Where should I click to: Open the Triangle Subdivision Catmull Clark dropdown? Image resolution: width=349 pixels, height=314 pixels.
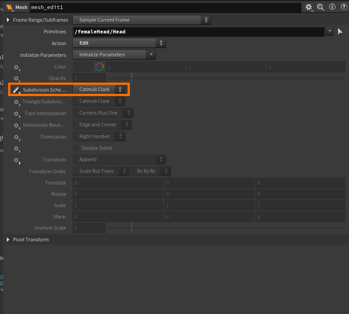pos(99,101)
